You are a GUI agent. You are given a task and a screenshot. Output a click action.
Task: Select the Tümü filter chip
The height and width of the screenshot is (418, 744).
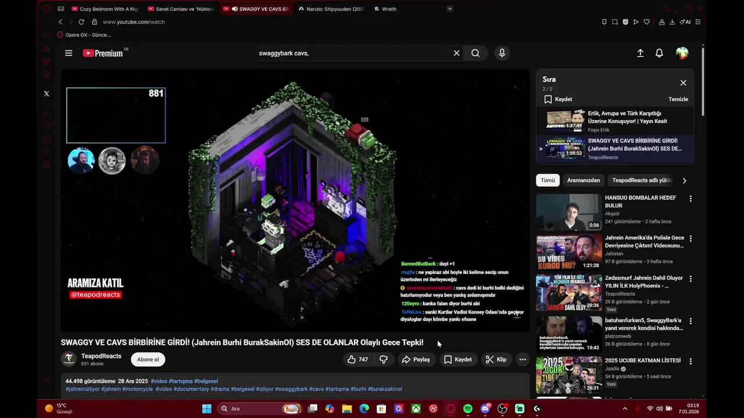548,181
